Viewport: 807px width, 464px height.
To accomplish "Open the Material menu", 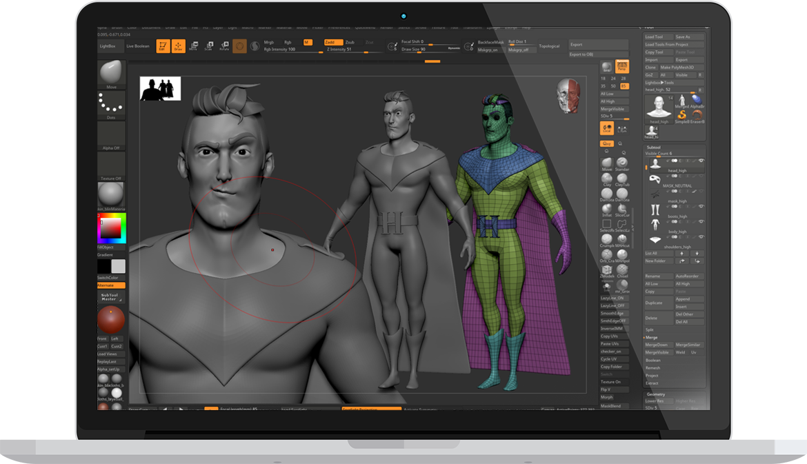I will click(x=283, y=28).
